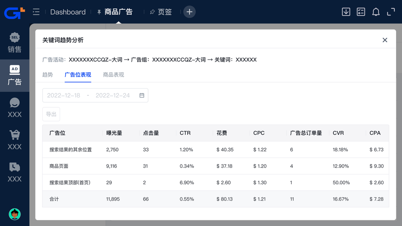Open the chat bubble sidebar item
Viewport: 402px width, 226px height.
tap(15, 108)
